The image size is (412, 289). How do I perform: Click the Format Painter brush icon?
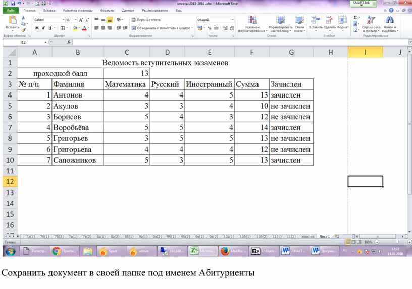click(23, 30)
